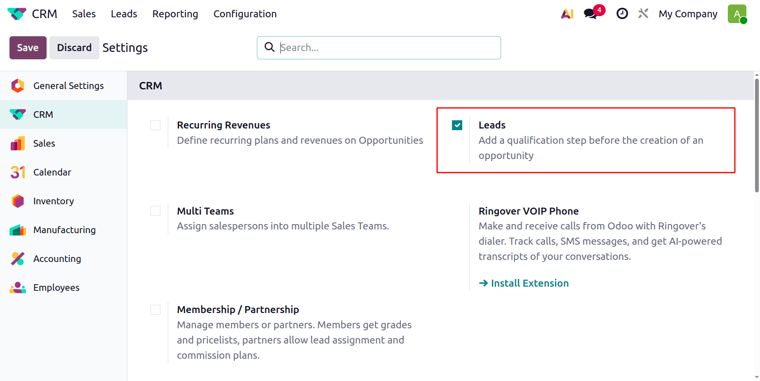
Task: Click the Accounting sidebar icon
Action: [x=18, y=259]
